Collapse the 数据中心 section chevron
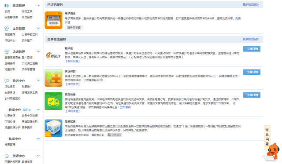This screenshot has width=282, height=164. [38, 109]
